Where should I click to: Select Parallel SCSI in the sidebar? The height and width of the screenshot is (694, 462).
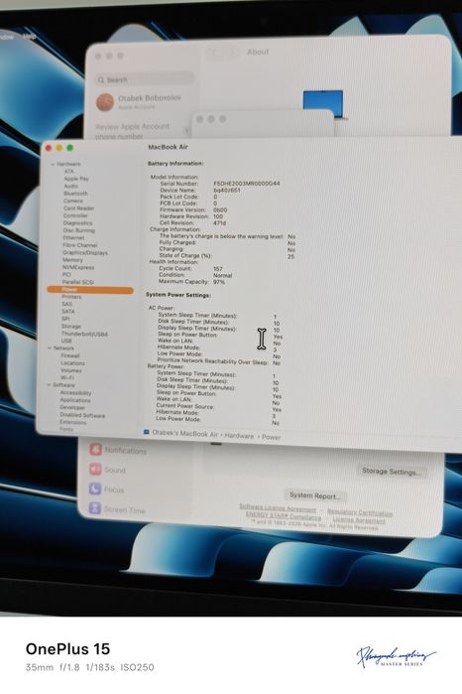pos(77,282)
